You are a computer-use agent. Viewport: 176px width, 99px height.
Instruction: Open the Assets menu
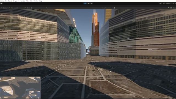coord(2,1)
